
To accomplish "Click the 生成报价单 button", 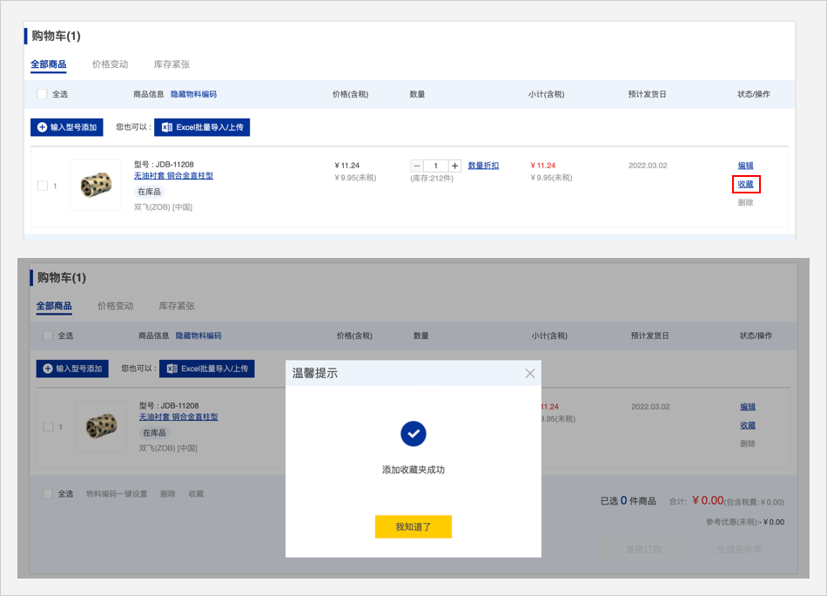I will [739, 549].
